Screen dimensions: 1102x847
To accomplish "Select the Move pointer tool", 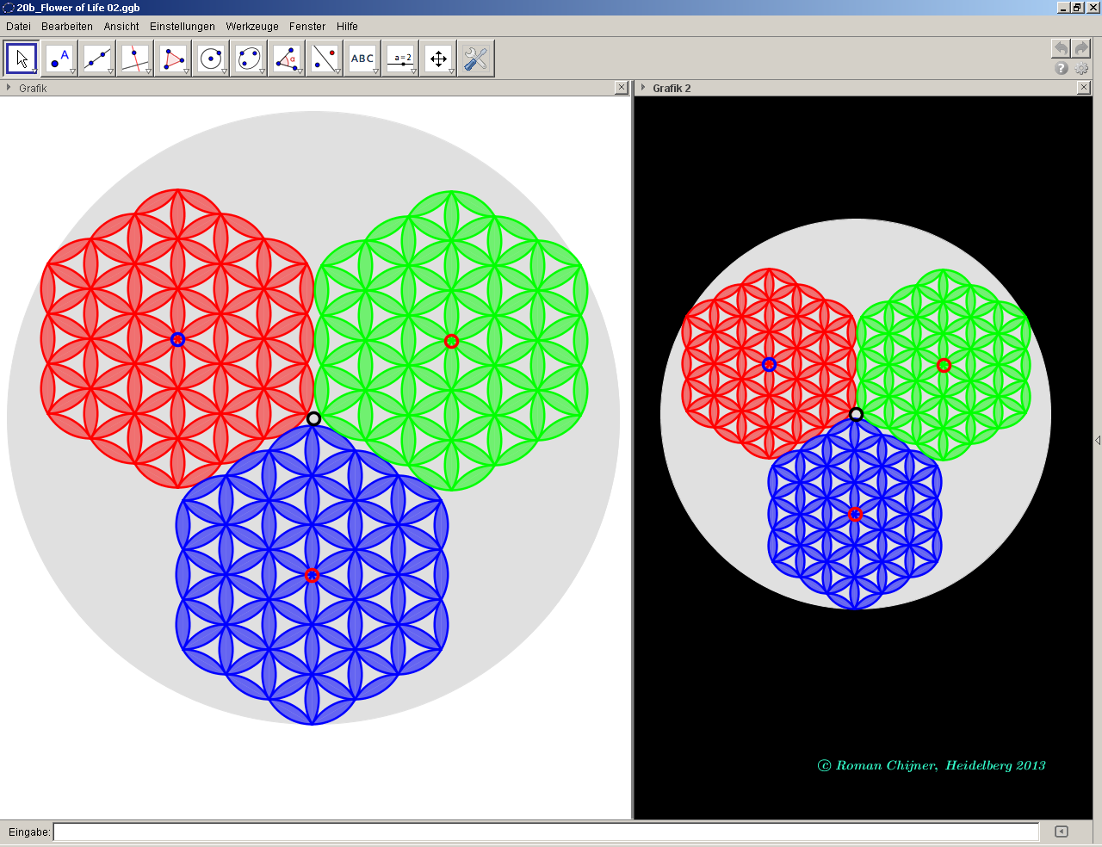I will click(x=22, y=59).
